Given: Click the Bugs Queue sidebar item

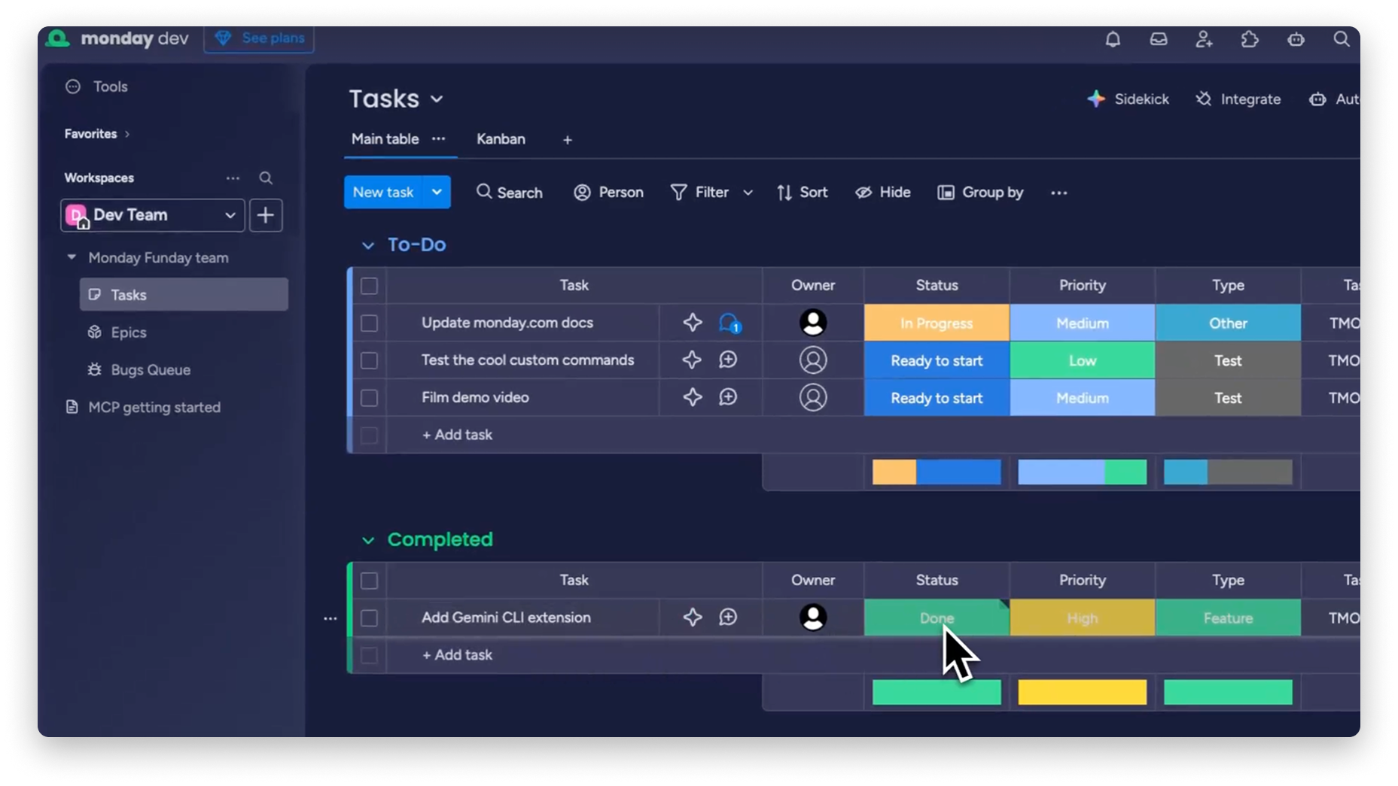Looking at the screenshot, I should [150, 369].
